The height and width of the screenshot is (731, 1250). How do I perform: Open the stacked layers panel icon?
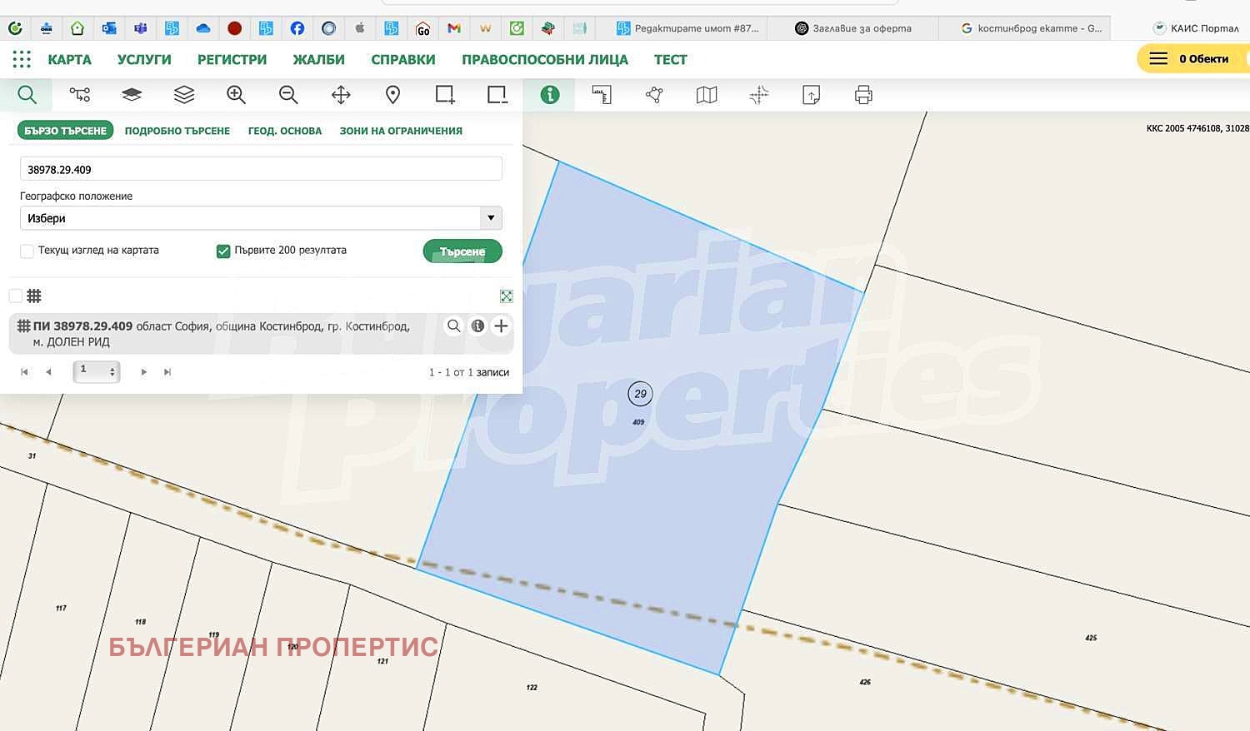(x=184, y=95)
